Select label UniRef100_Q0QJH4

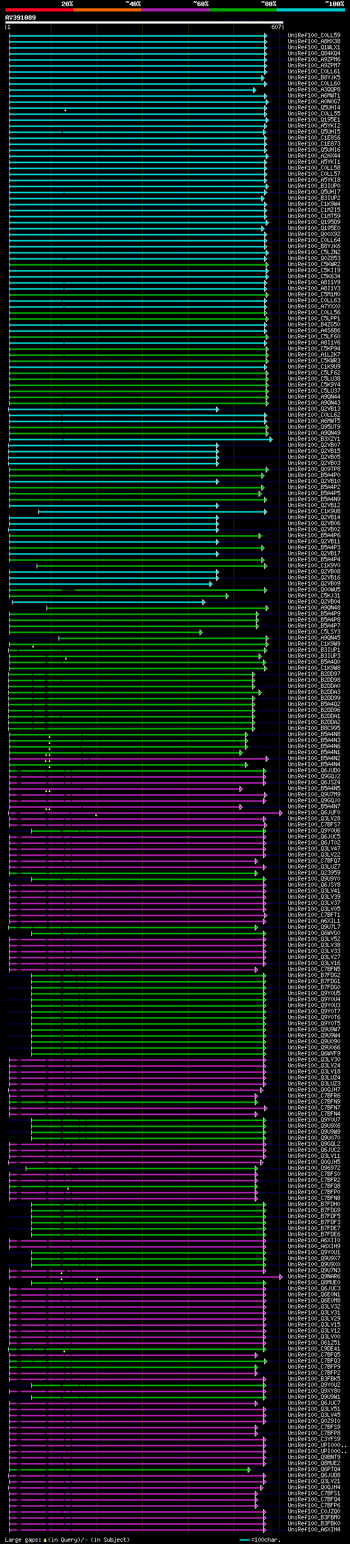pyautogui.click(x=314, y=1488)
